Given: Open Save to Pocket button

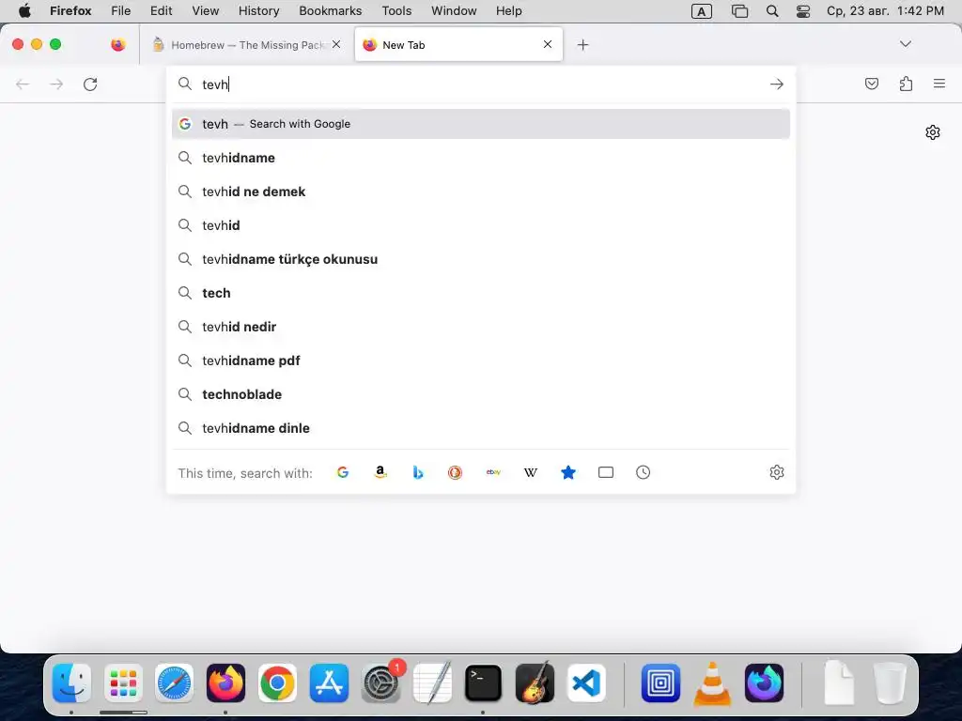Looking at the screenshot, I should (871, 84).
